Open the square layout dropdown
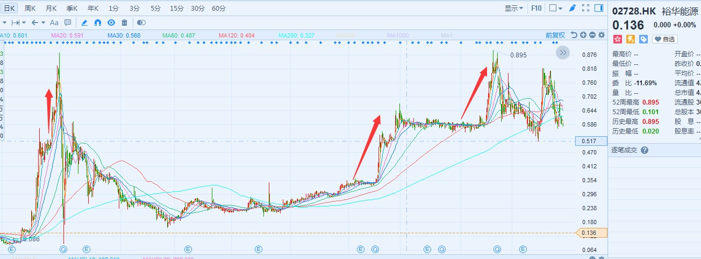Screen dimensions: 701x259 [555, 8]
